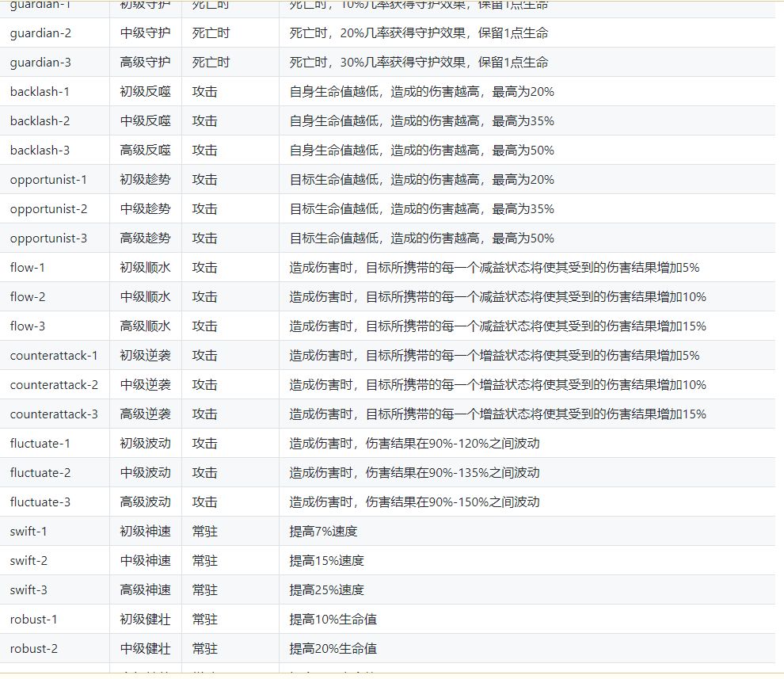The height and width of the screenshot is (679, 784).
Task: Click the fluctuate-3 identifier
Action: point(40,502)
